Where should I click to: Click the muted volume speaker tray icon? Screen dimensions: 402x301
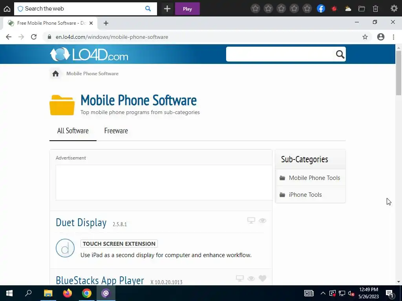coord(351,293)
